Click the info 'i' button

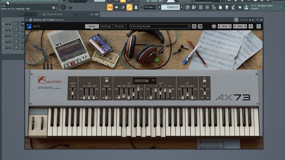tap(259, 26)
